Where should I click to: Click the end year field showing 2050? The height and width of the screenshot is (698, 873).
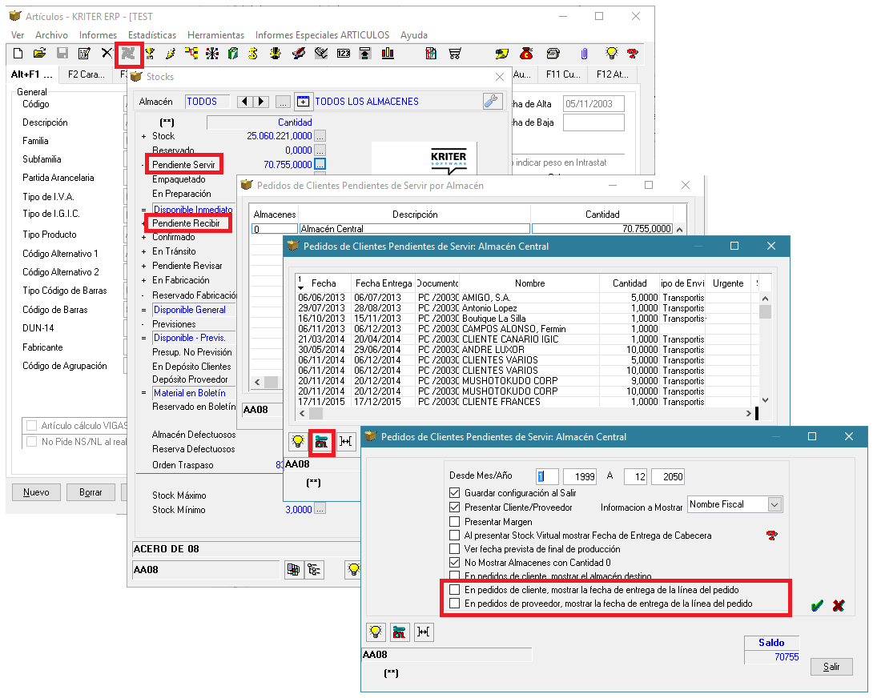tap(667, 476)
